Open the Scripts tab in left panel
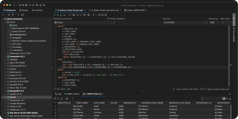238x119 pixels. 24,10
